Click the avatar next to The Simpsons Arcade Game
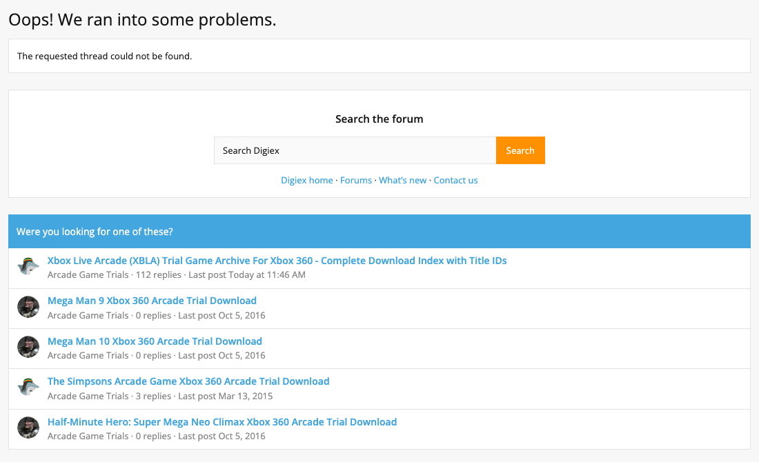759x462 pixels. pos(28,388)
